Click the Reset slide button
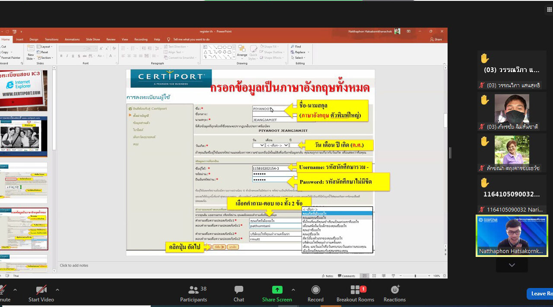 (x=43, y=52)
